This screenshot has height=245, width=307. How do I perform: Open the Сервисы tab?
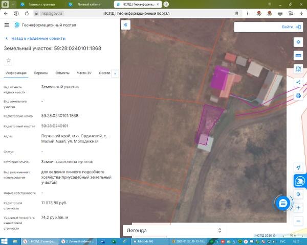[x=41, y=73]
